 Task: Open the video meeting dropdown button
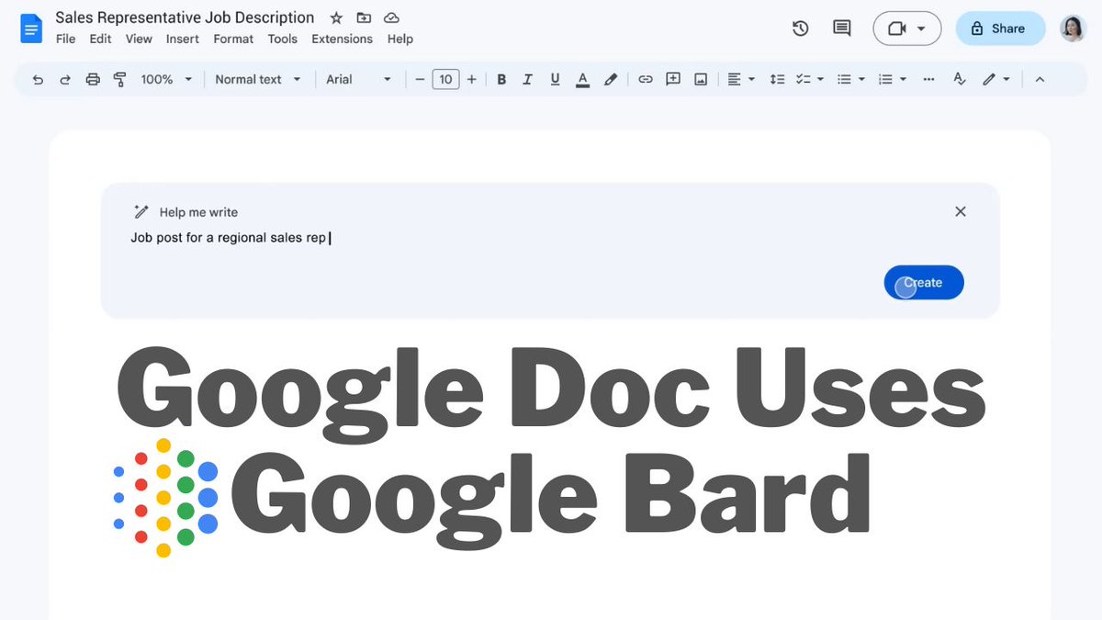(906, 28)
